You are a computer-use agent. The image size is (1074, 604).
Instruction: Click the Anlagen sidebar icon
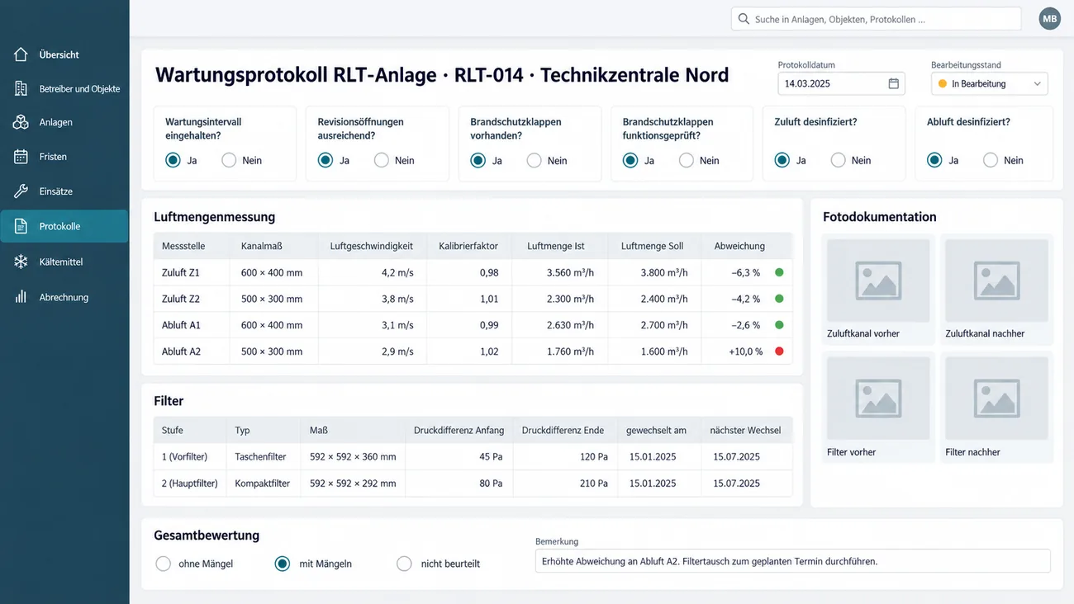tap(21, 122)
